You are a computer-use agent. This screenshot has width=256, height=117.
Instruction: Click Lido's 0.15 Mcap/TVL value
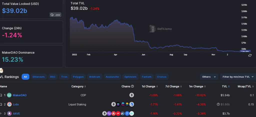tap(251, 104)
